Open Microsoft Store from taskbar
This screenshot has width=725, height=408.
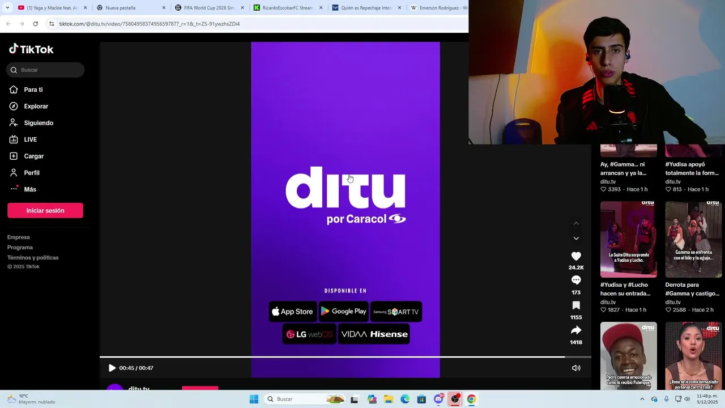(421, 399)
